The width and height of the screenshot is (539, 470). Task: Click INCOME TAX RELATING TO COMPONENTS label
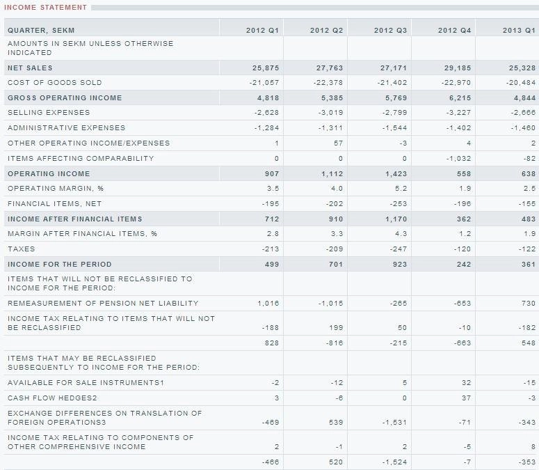tap(101, 442)
